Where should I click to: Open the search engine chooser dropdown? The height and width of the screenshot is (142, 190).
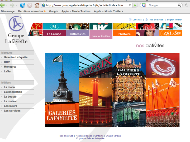[x=147, y=5]
